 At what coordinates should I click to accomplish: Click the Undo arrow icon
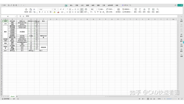click(19, 5)
